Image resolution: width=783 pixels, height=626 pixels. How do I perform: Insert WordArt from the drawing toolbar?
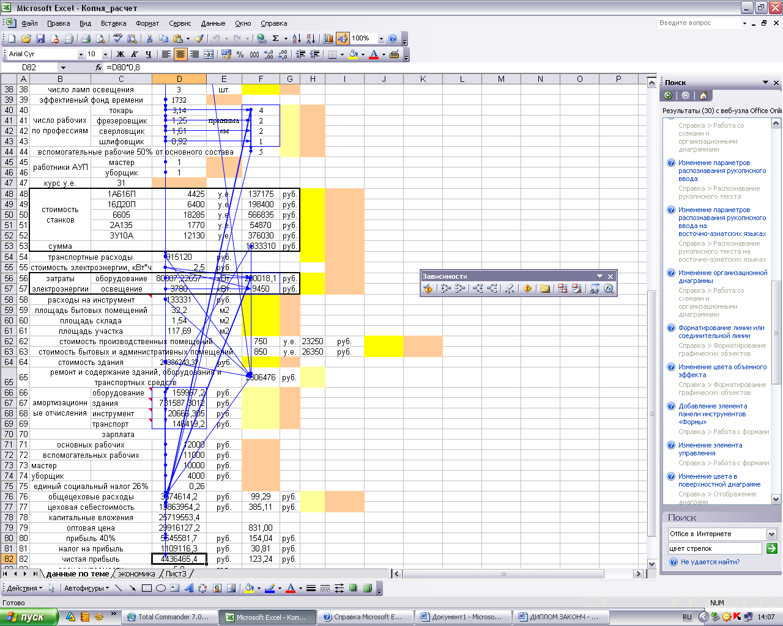tap(189, 588)
